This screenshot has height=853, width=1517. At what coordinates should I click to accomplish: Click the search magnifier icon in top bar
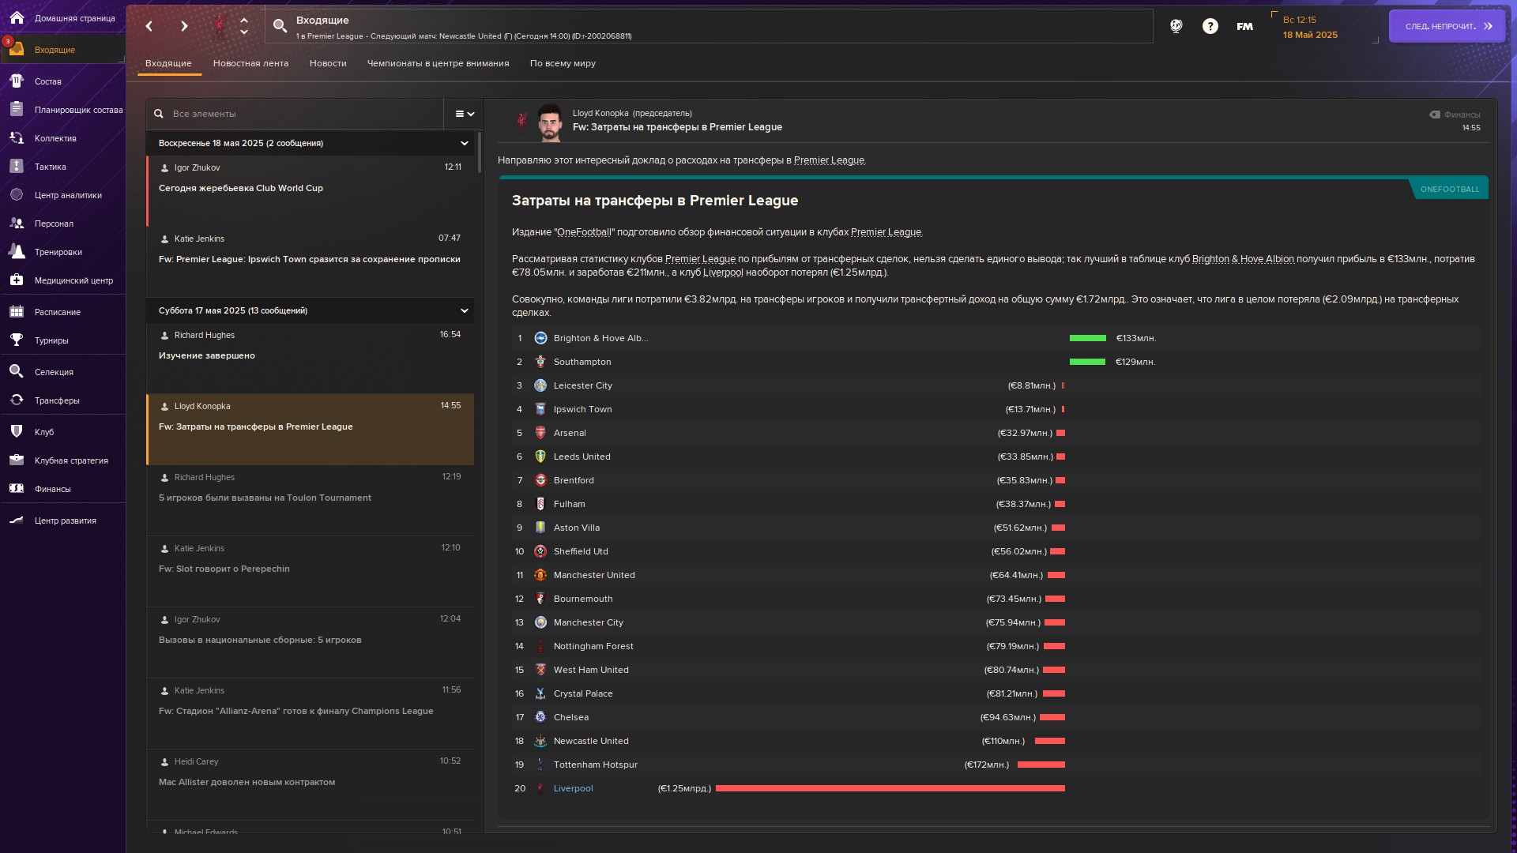(x=280, y=26)
